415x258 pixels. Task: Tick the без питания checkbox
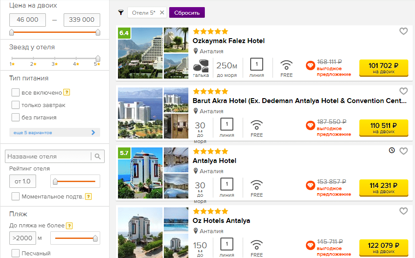[x=16, y=117]
